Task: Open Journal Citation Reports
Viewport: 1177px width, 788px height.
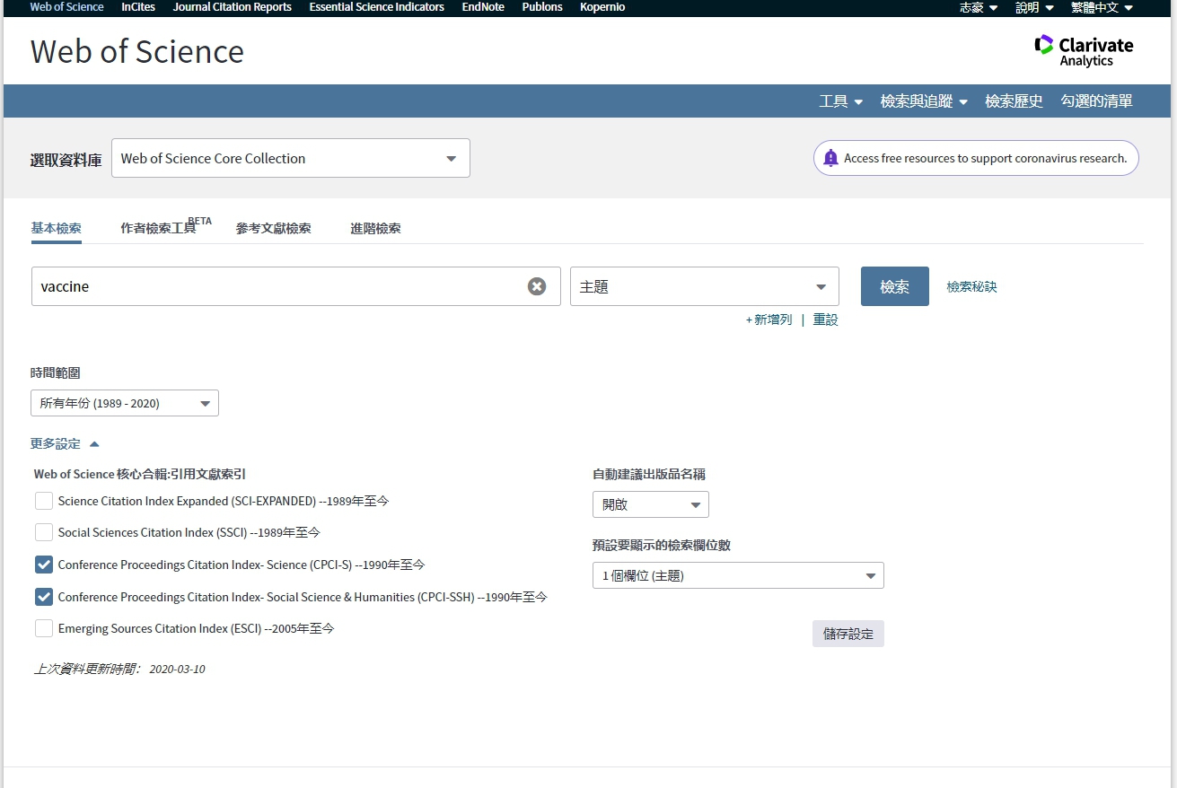Action: pyautogui.click(x=233, y=7)
